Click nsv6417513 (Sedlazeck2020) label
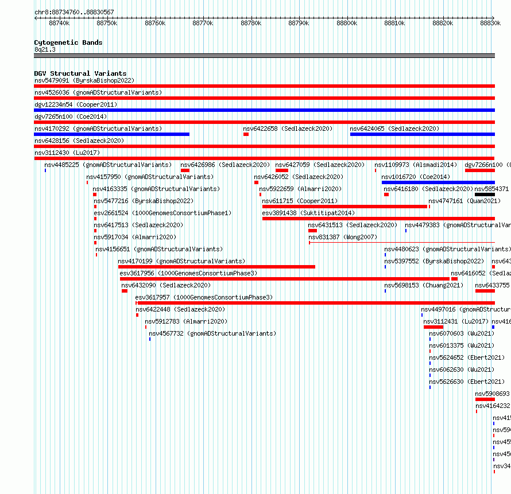This screenshot has height=494, width=511. 138,225
